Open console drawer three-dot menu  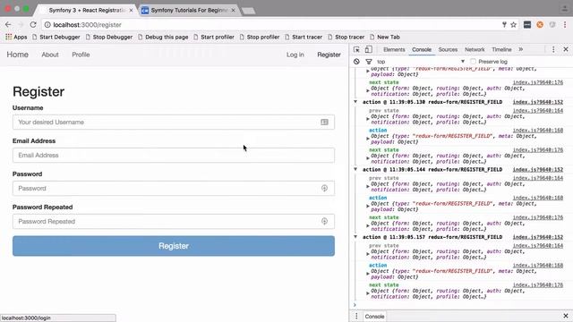(x=356, y=316)
